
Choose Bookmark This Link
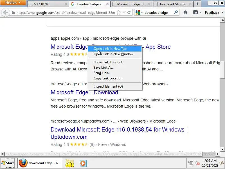[115, 62]
